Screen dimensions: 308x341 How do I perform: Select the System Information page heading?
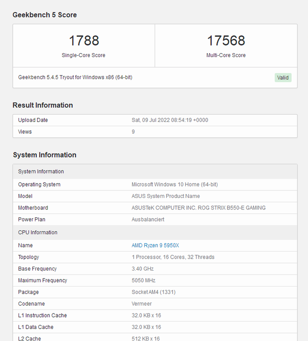(45, 155)
